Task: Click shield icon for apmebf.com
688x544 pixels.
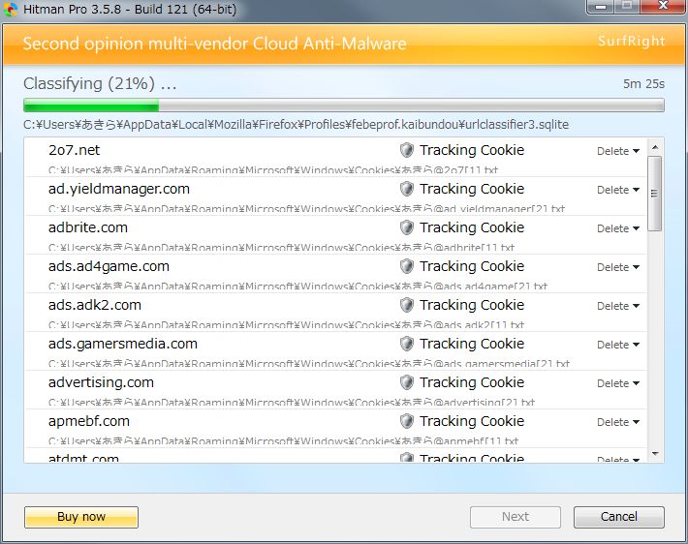Action: (x=407, y=421)
